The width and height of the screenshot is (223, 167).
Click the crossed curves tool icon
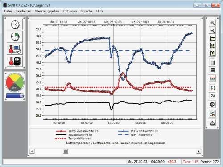coord(212,114)
